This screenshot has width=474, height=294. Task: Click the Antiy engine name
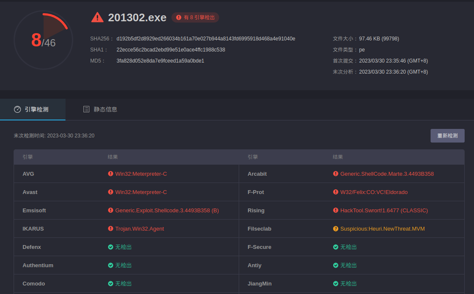click(254, 265)
